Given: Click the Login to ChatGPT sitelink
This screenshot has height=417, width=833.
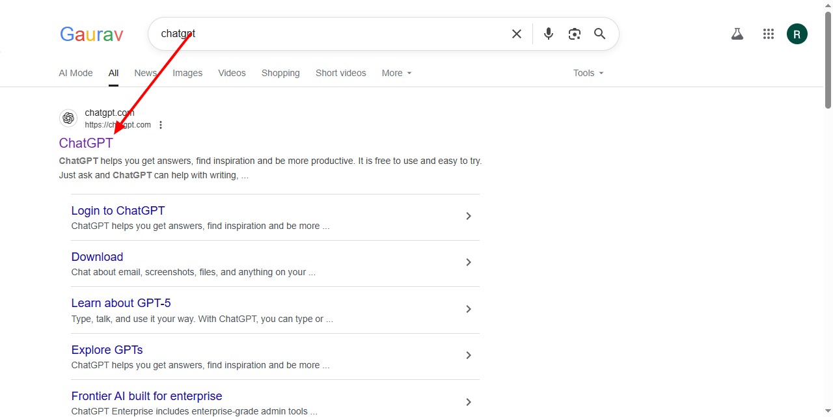Looking at the screenshot, I should tap(118, 210).
